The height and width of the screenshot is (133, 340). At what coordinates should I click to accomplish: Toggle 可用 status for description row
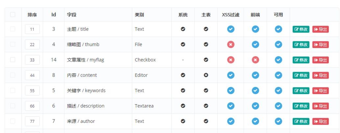[278, 106]
